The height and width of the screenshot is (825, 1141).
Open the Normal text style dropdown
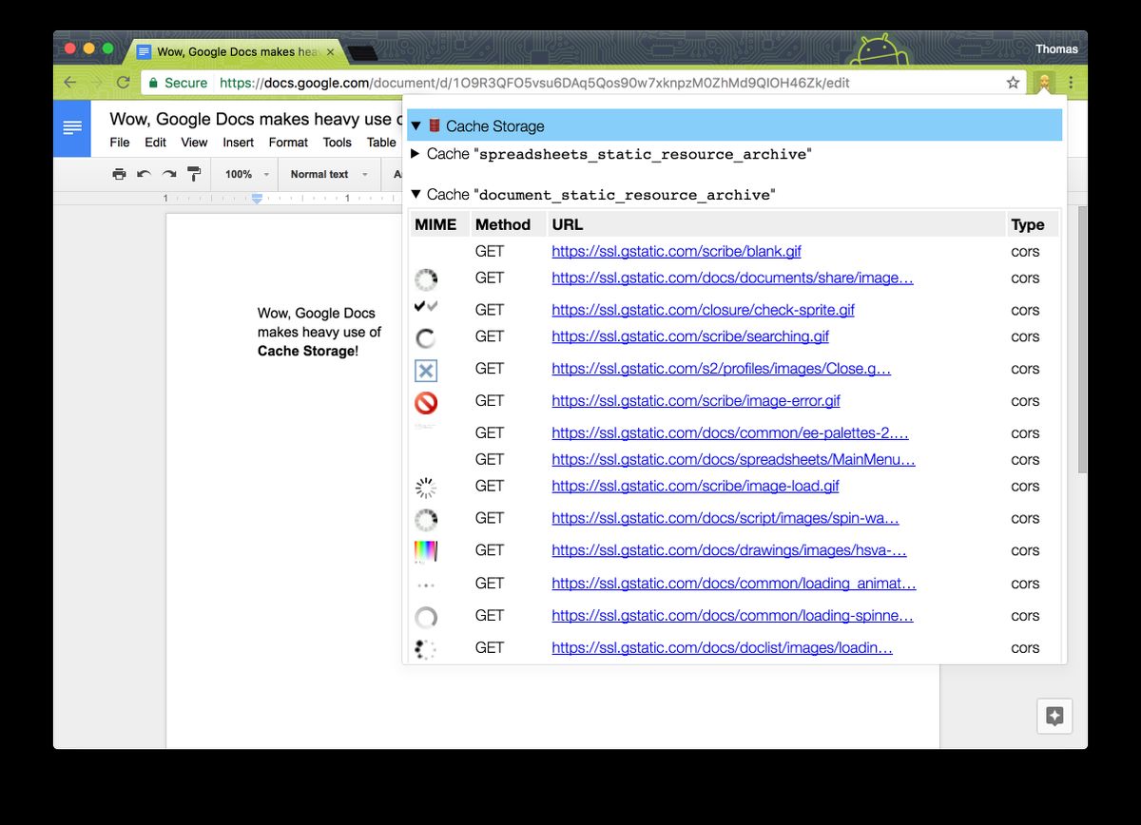(x=329, y=174)
